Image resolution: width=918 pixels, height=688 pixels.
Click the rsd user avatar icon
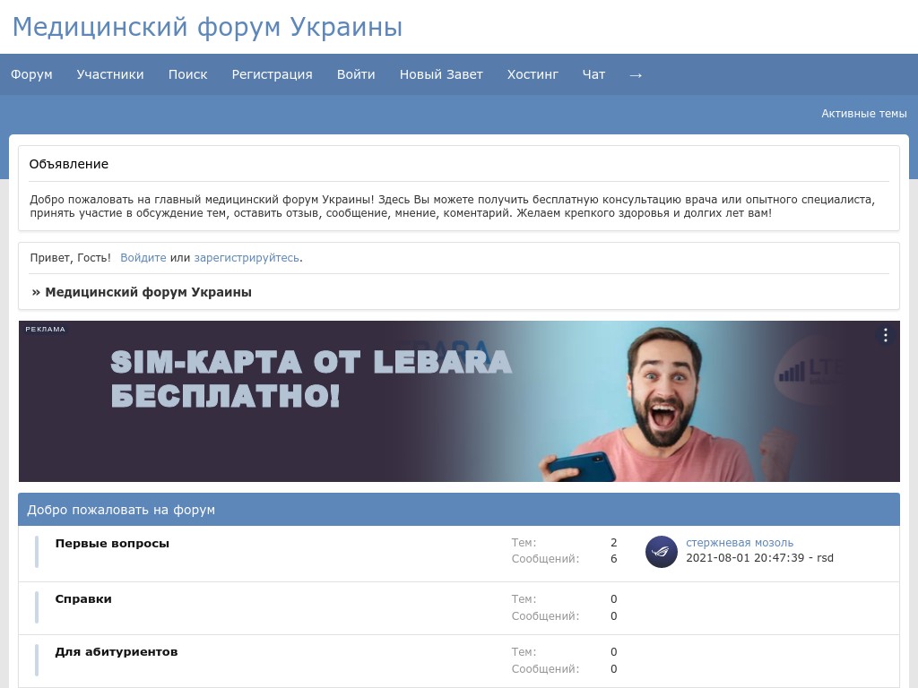pos(661,551)
